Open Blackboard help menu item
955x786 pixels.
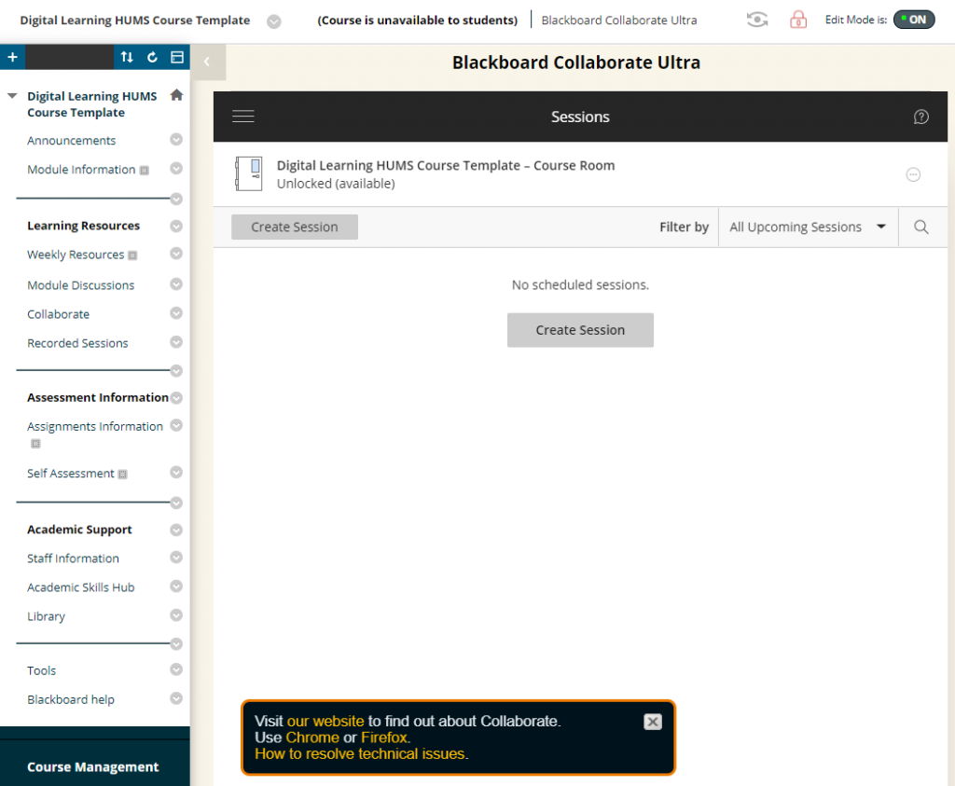point(71,699)
